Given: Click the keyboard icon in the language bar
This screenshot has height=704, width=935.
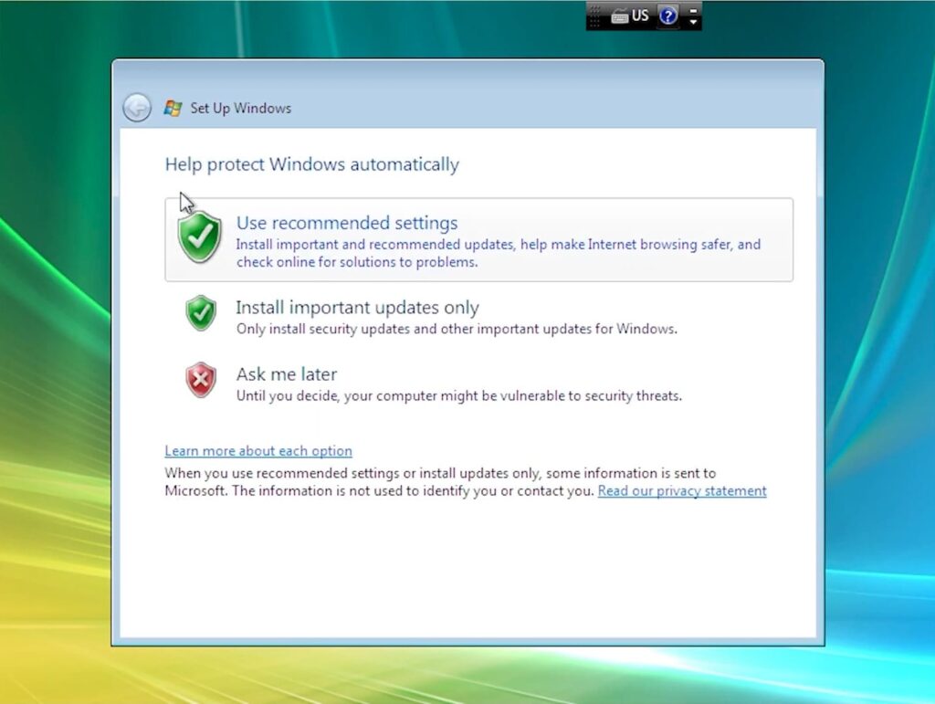Looking at the screenshot, I should (620, 16).
